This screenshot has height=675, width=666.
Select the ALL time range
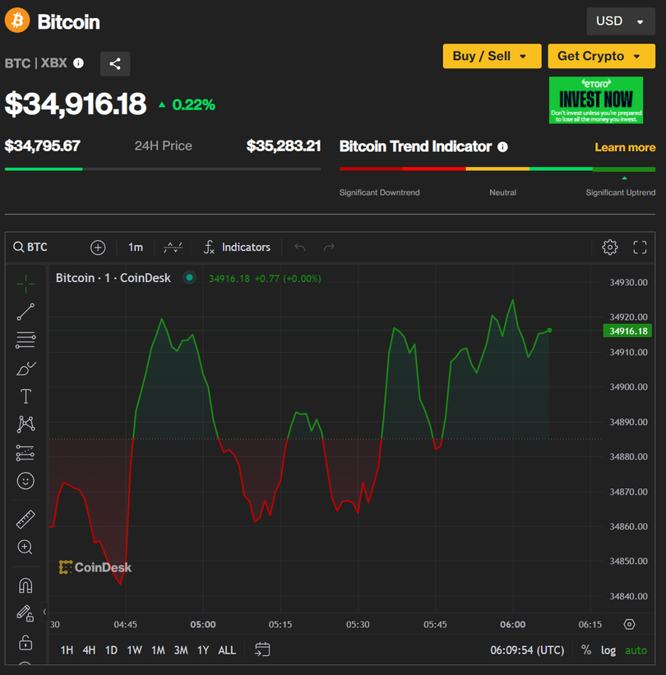point(227,650)
